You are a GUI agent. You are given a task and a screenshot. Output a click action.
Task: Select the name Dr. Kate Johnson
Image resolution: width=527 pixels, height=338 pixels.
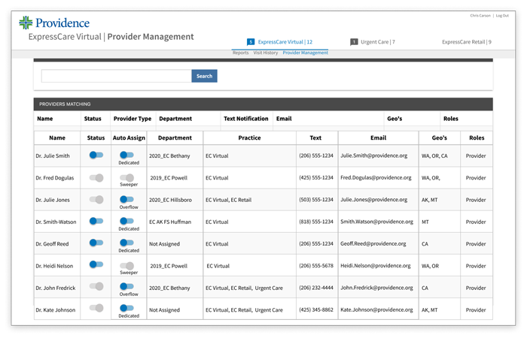tap(56, 310)
